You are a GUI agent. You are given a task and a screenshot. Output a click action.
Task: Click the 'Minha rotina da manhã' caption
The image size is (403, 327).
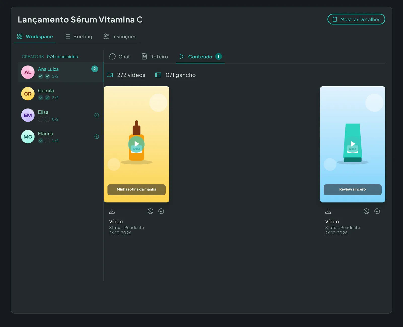click(x=137, y=190)
